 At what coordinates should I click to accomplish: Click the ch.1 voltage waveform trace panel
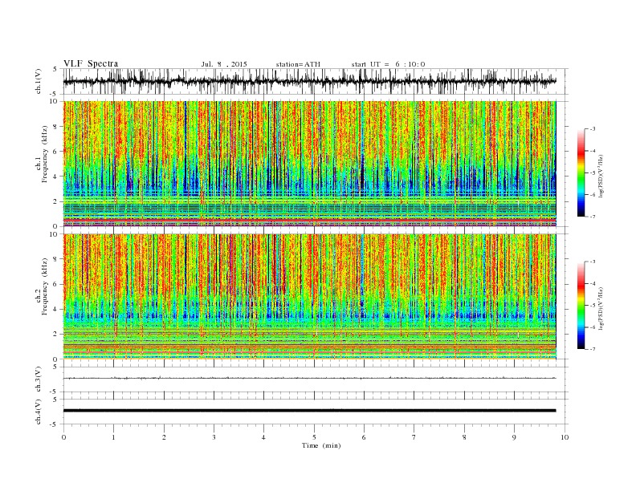[x=316, y=81]
